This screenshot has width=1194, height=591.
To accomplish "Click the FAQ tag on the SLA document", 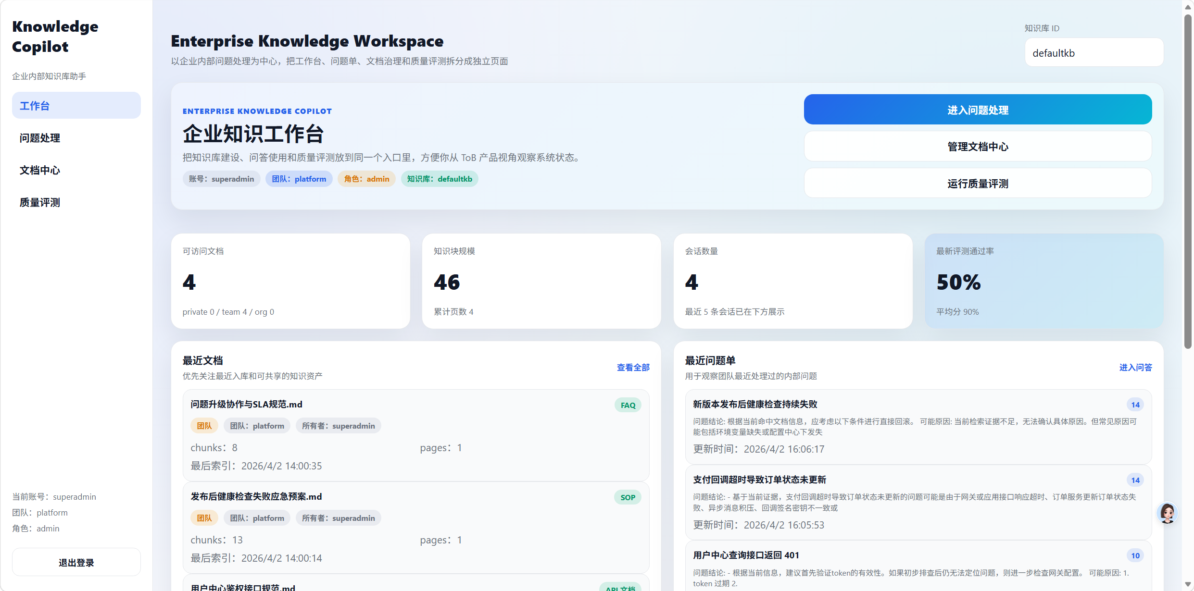I will click(628, 405).
